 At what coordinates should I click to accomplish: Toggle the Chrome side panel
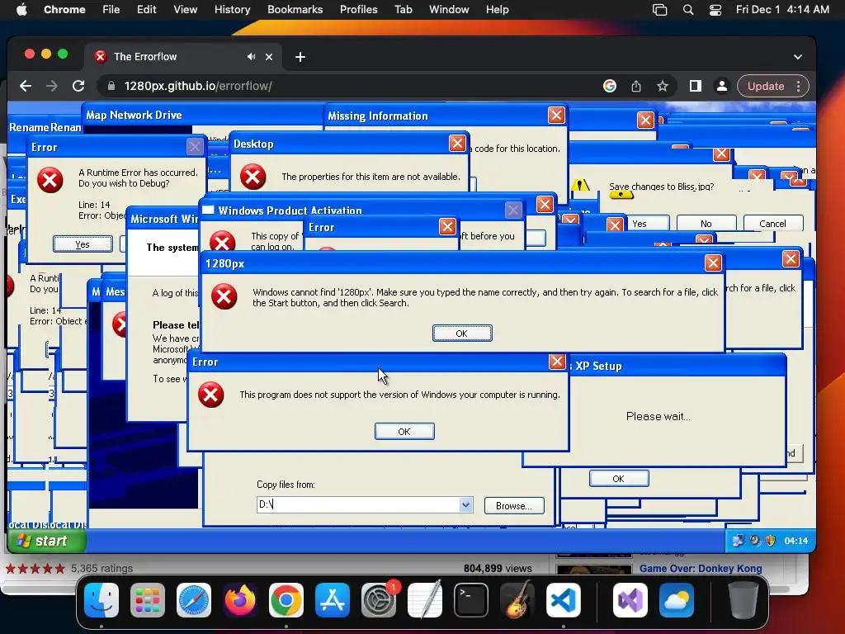coord(695,86)
